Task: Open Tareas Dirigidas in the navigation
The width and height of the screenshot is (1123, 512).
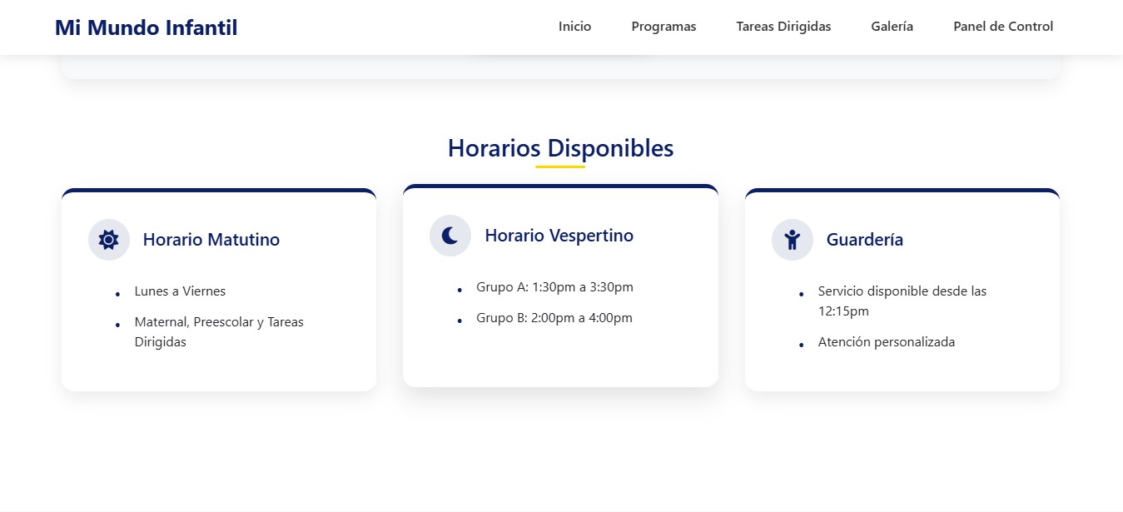Action: pos(783,27)
